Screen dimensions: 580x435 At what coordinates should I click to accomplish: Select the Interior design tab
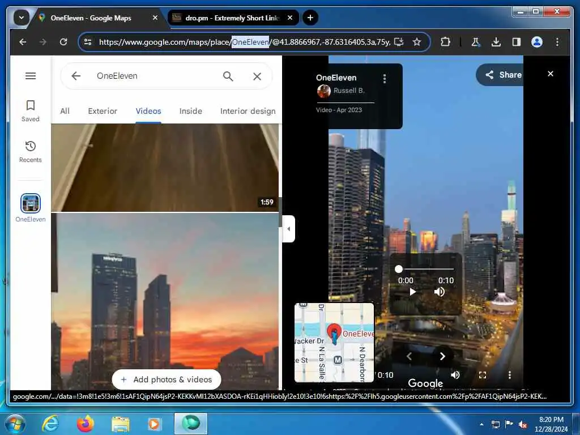pos(248,111)
